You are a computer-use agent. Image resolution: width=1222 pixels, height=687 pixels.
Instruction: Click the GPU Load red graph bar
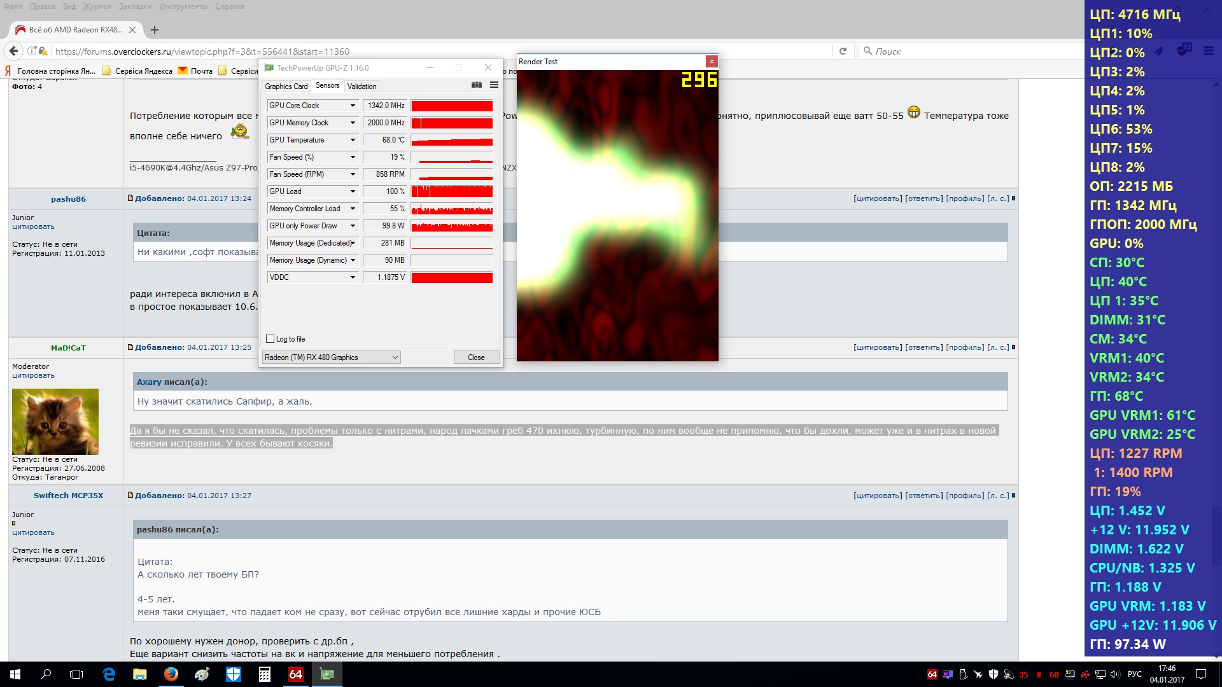pos(452,191)
